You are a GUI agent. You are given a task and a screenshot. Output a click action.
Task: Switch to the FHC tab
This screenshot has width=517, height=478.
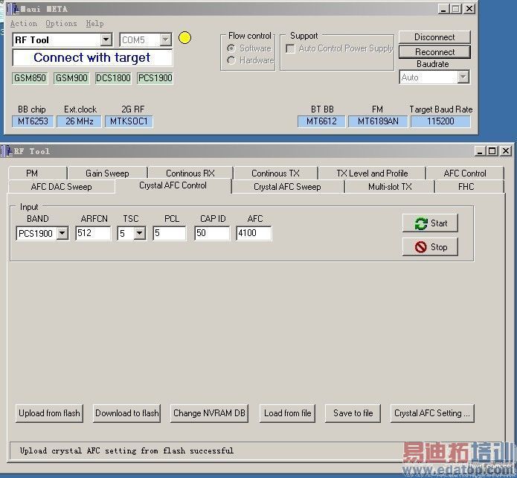pos(469,187)
